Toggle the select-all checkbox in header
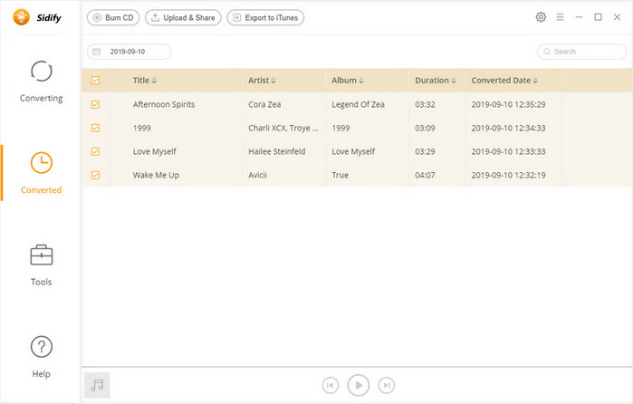This screenshot has height=404, width=633. [x=95, y=81]
